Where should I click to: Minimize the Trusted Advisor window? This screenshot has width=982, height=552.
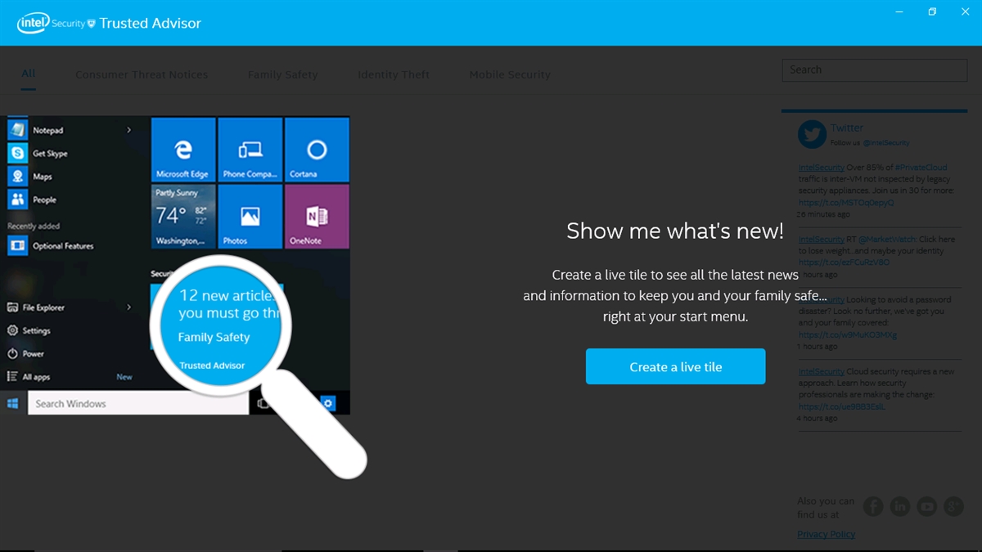899,11
